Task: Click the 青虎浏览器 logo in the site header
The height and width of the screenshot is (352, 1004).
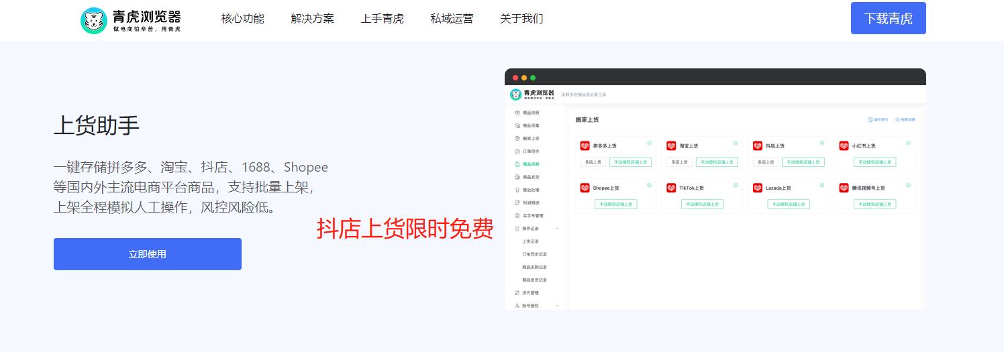Action: 131,20
